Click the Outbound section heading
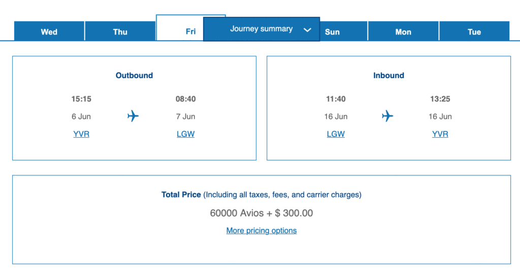Image resolution: width=520 pixels, height=271 pixels. click(x=134, y=75)
